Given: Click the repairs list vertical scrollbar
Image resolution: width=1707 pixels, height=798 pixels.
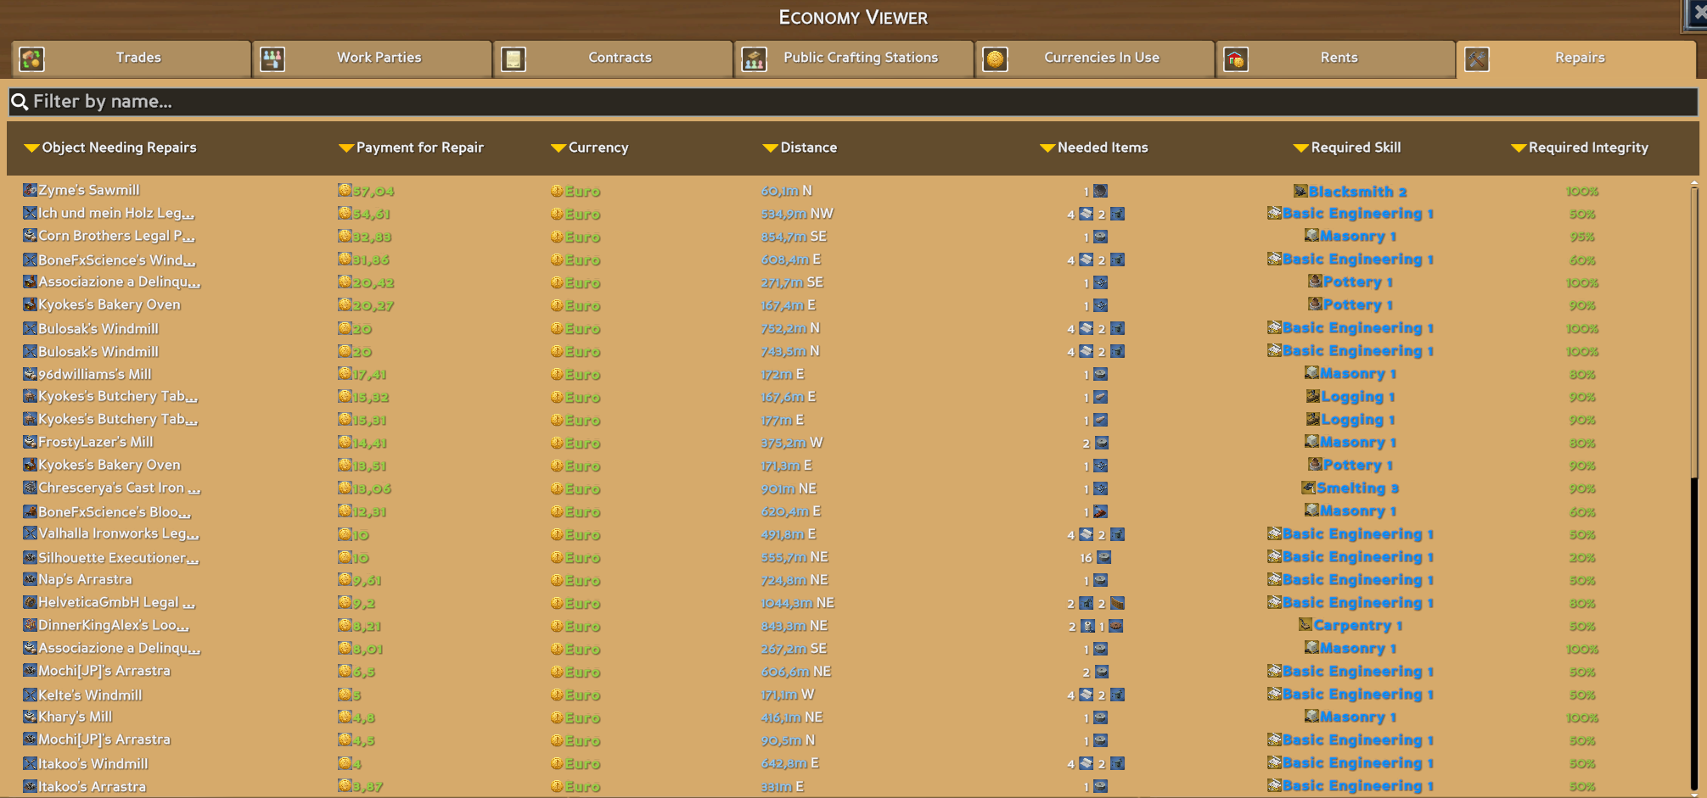Looking at the screenshot, I should pyautogui.click(x=1693, y=339).
